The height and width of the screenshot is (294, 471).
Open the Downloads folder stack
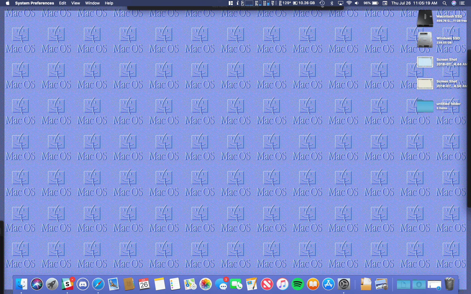(419, 284)
